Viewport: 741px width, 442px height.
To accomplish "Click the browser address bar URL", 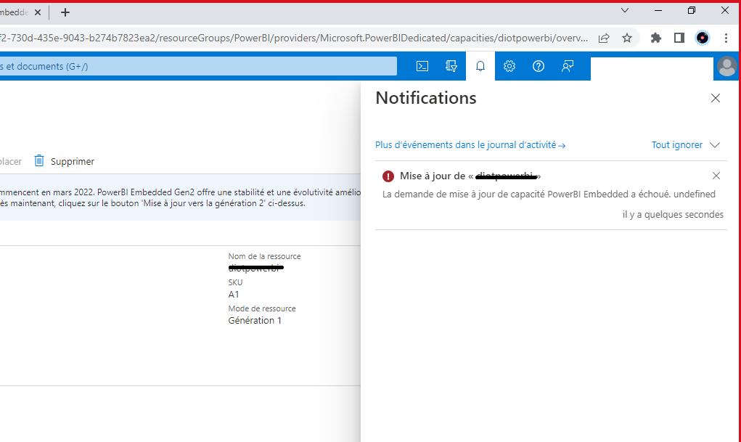I will tap(294, 38).
